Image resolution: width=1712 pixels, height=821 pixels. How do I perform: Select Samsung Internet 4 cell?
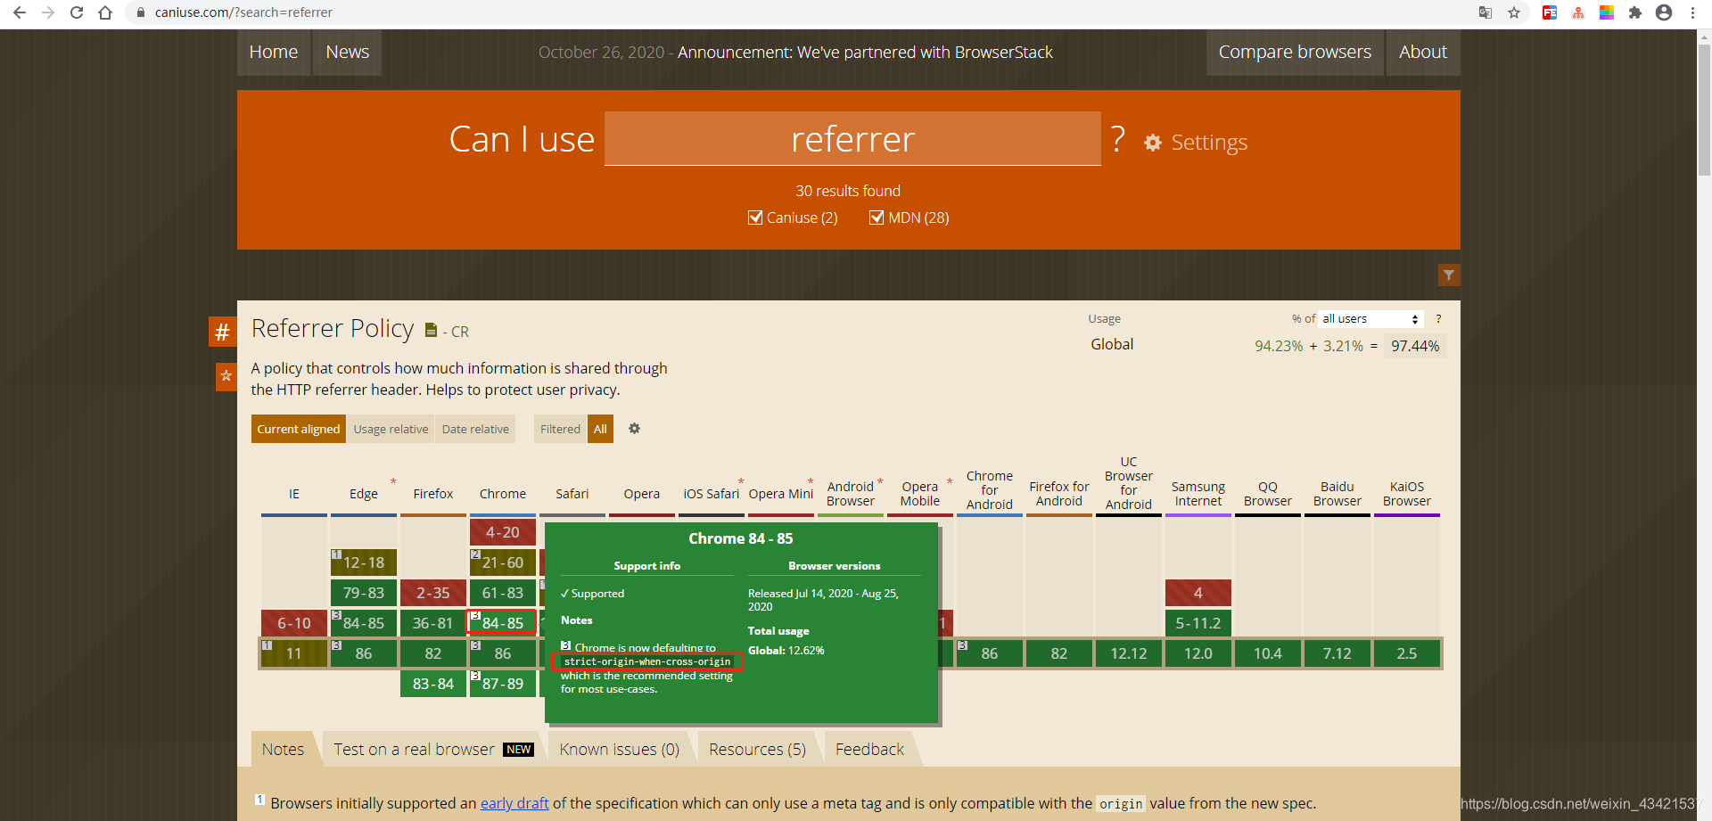[1198, 593]
